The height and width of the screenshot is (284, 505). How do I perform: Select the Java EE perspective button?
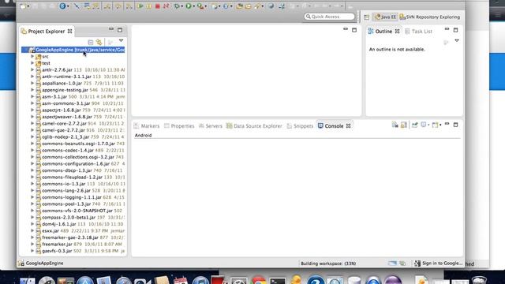pyautogui.click(x=385, y=17)
